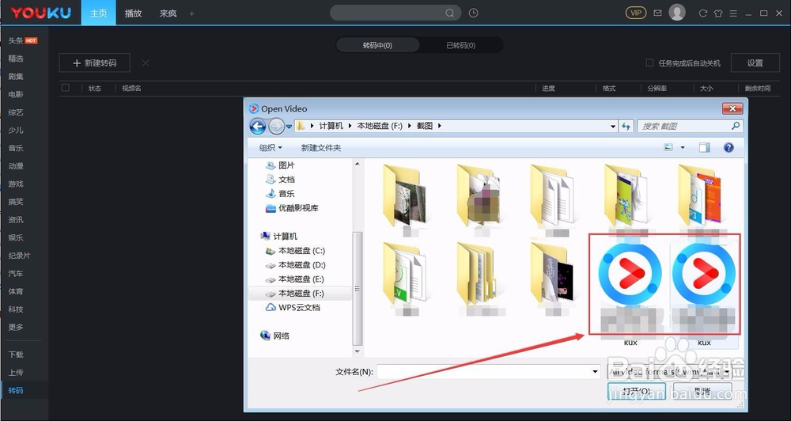Image resolution: width=791 pixels, height=421 pixels.
Task: Click 新建文件夹 in the dialog toolbar
Action: coord(321,147)
